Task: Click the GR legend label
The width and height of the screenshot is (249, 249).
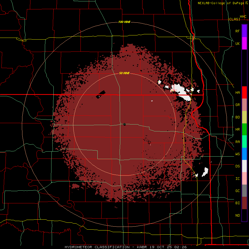Action: (x=237, y=105)
